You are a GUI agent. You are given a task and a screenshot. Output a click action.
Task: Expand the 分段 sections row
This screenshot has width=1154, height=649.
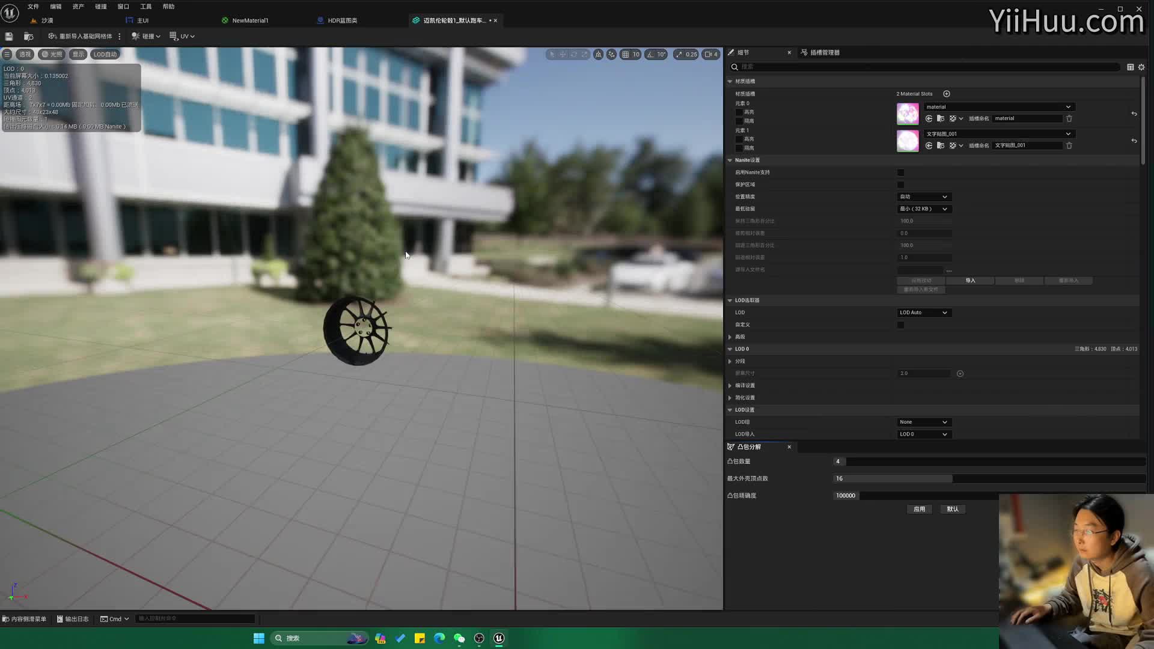coord(730,362)
